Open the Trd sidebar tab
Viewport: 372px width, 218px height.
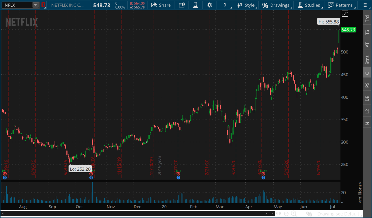(x=367, y=18)
